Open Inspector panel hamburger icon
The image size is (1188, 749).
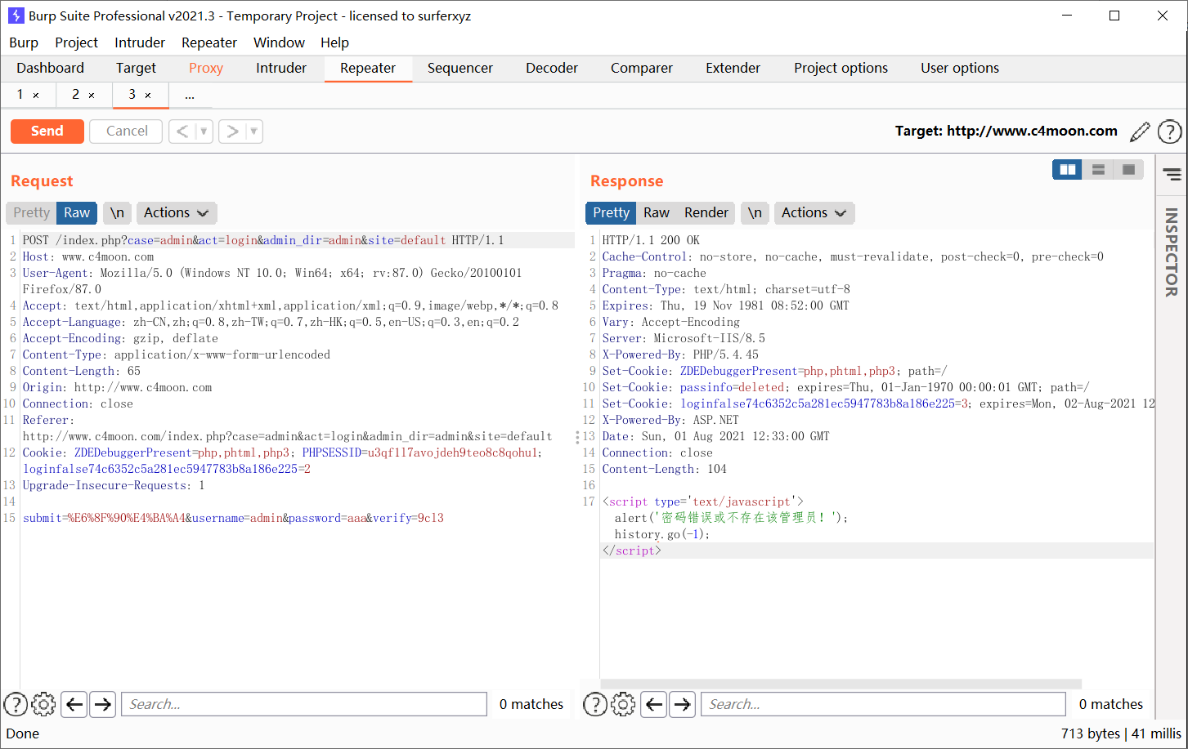click(x=1172, y=174)
